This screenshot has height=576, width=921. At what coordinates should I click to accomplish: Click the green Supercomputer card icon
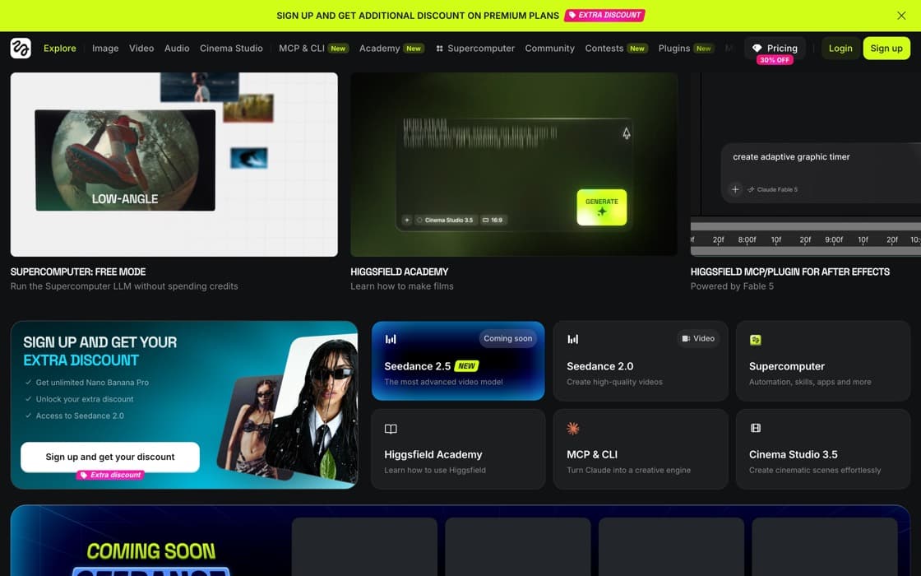click(x=756, y=340)
